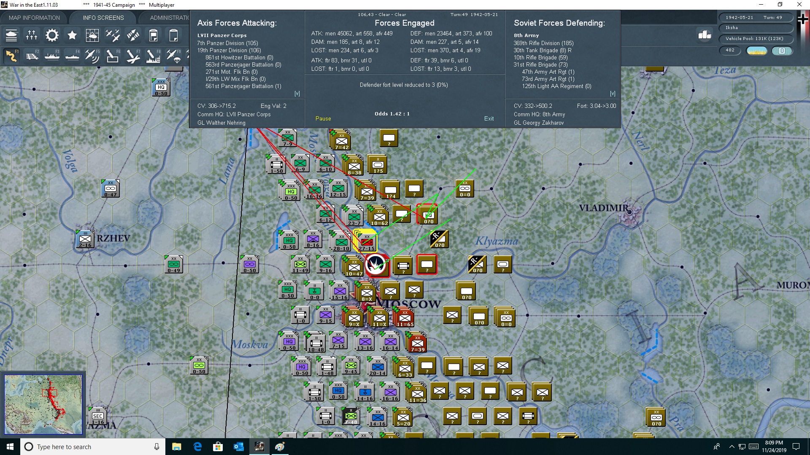This screenshot has width=810, height=455.
Task: Expand the Soviet defending units list arrow
Action: pos(613,94)
